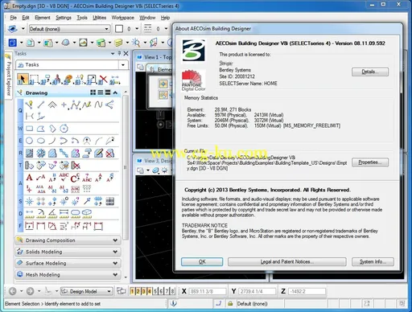The height and width of the screenshot is (312, 412).
Task: Click the Next View forward arrow
Action: pyautogui.click(x=30, y=291)
